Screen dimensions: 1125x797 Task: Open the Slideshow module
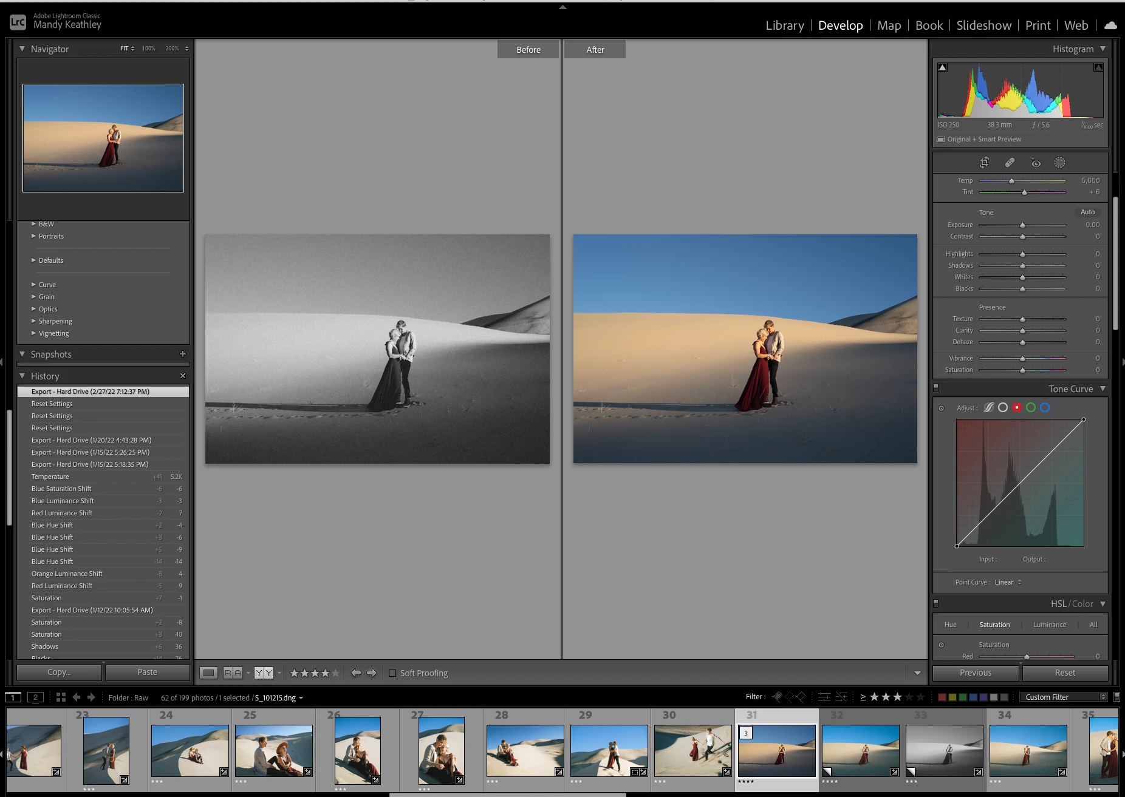pos(983,25)
